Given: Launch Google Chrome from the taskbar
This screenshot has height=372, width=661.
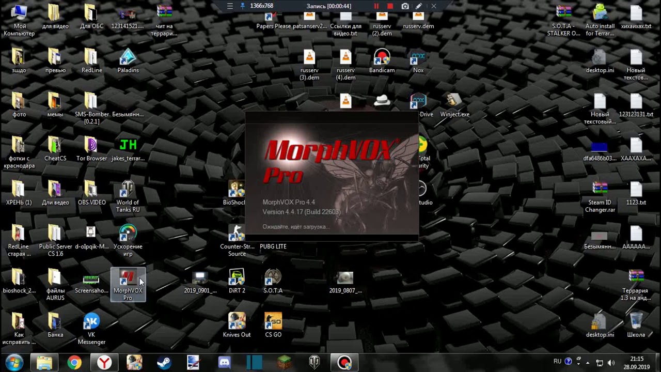Looking at the screenshot, I should (x=74, y=363).
